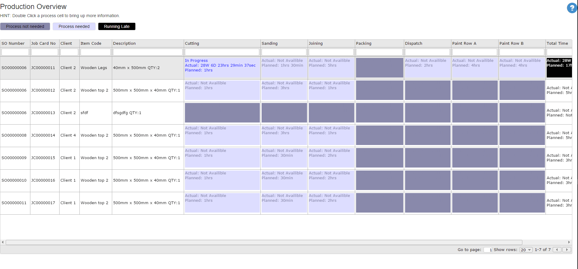
Task: Select the Sanding cell for JC00000012
Action: pos(284,90)
